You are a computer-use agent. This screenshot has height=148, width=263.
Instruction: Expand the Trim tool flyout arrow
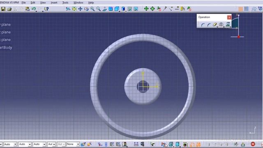point(217,27)
